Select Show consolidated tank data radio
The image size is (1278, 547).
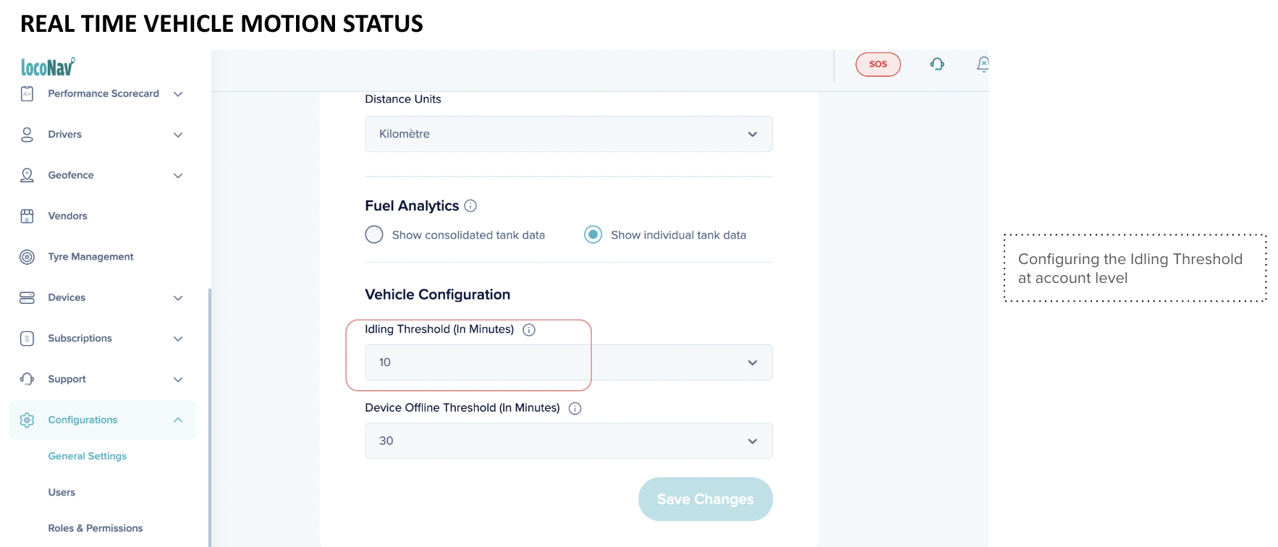point(374,235)
